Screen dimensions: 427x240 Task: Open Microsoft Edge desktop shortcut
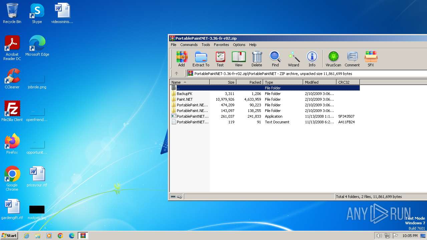[37, 46]
